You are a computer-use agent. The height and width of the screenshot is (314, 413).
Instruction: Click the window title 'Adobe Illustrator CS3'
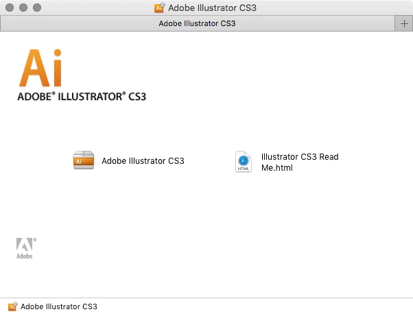click(212, 8)
